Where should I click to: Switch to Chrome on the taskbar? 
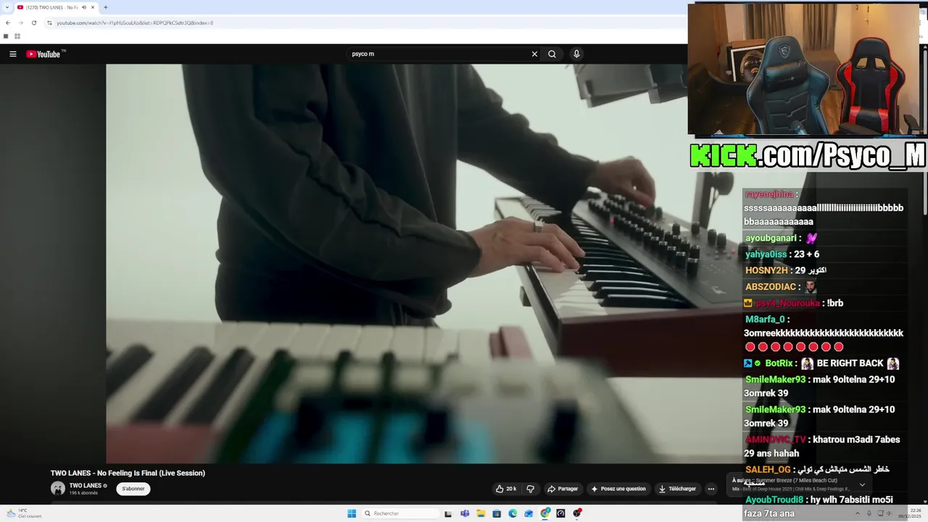tap(544, 513)
